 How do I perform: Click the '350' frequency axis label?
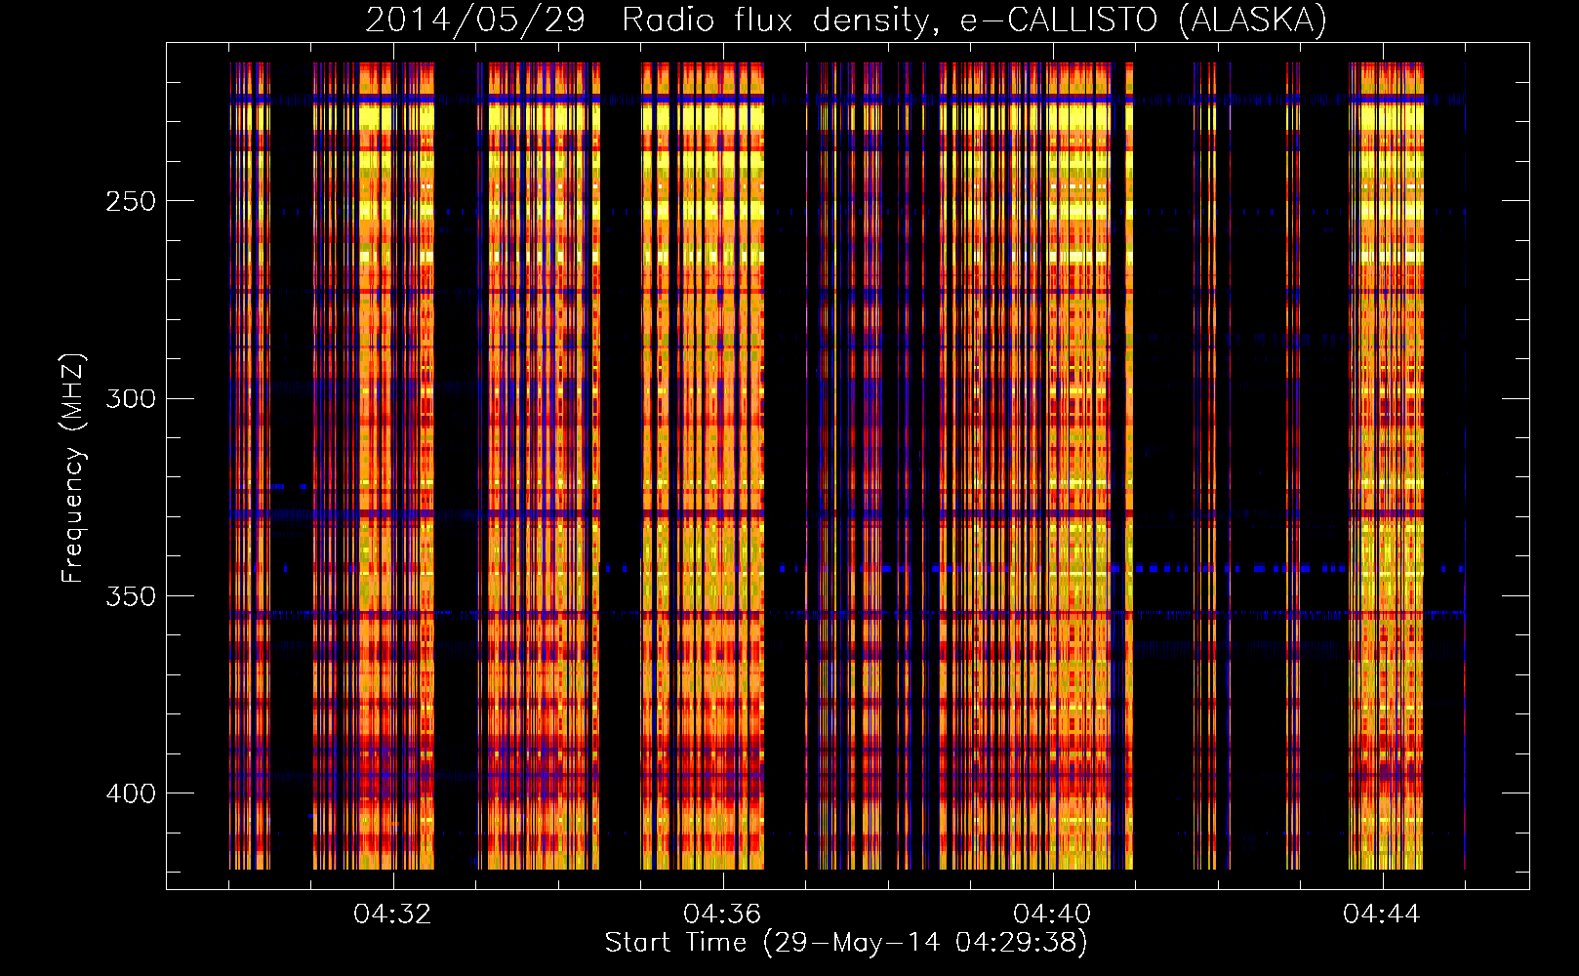131,595
